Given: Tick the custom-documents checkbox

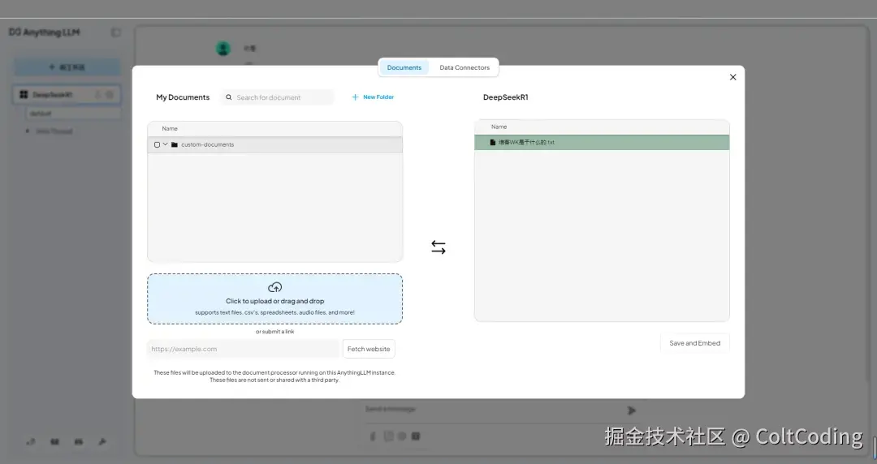Looking at the screenshot, I should tap(158, 144).
